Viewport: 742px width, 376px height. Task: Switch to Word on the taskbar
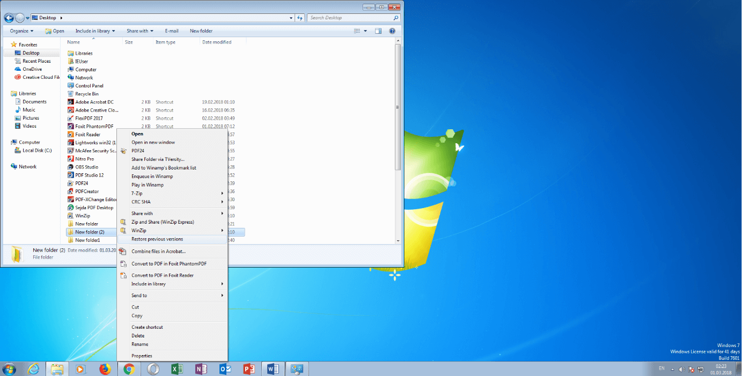(x=273, y=369)
